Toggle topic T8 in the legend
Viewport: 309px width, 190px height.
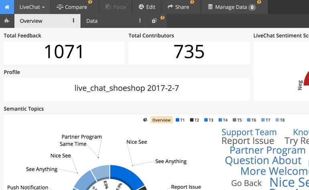coord(280,120)
